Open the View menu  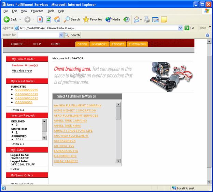tap(24, 11)
